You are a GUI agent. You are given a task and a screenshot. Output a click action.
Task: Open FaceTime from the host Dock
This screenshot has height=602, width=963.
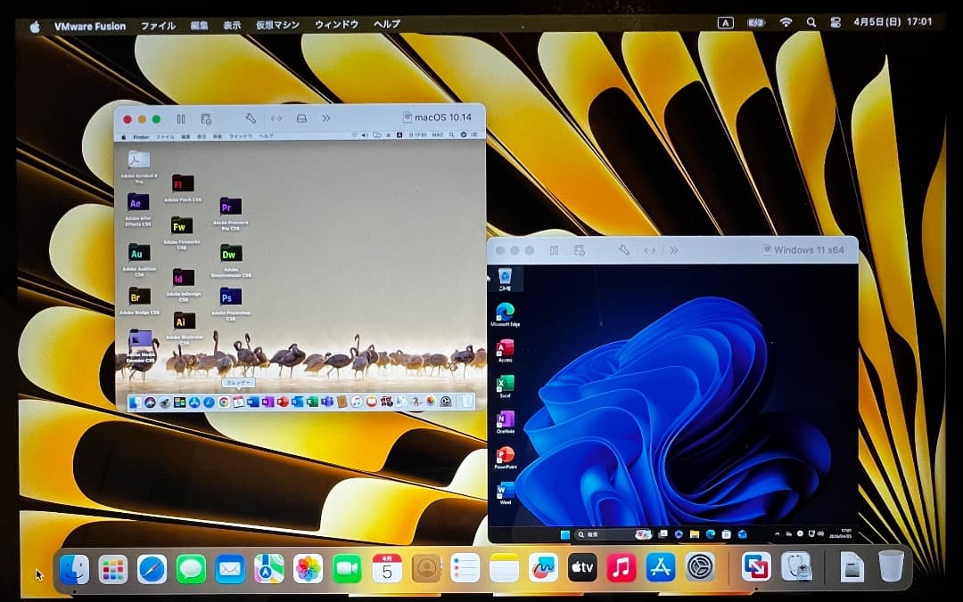(x=347, y=569)
